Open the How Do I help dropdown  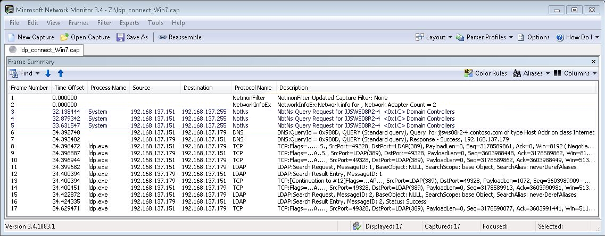(578, 37)
